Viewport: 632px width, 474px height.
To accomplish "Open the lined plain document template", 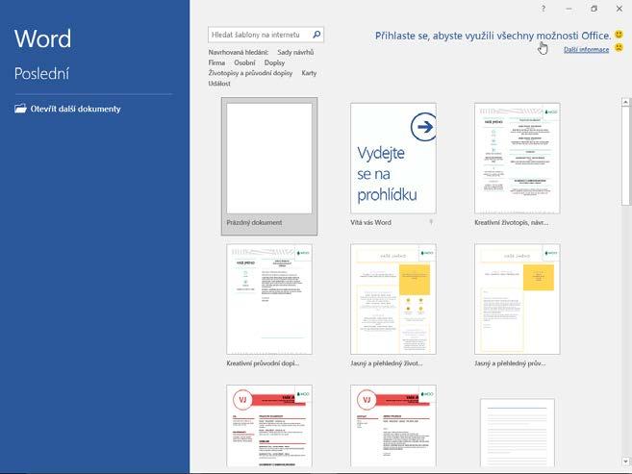I will point(518,433).
